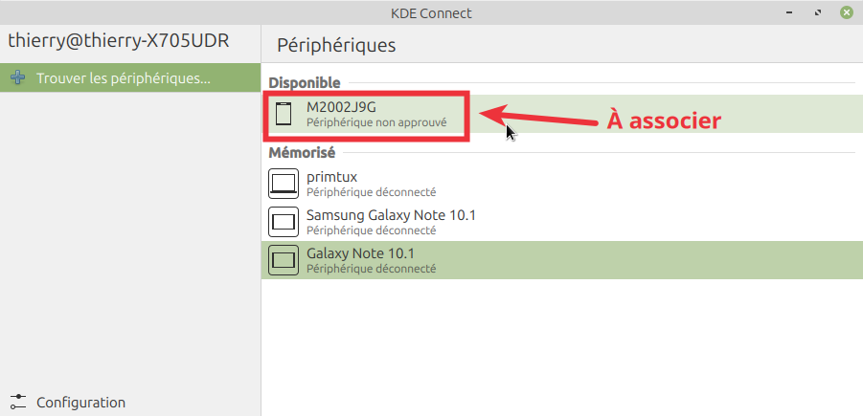Maximize the KDE Connect window

(x=818, y=13)
